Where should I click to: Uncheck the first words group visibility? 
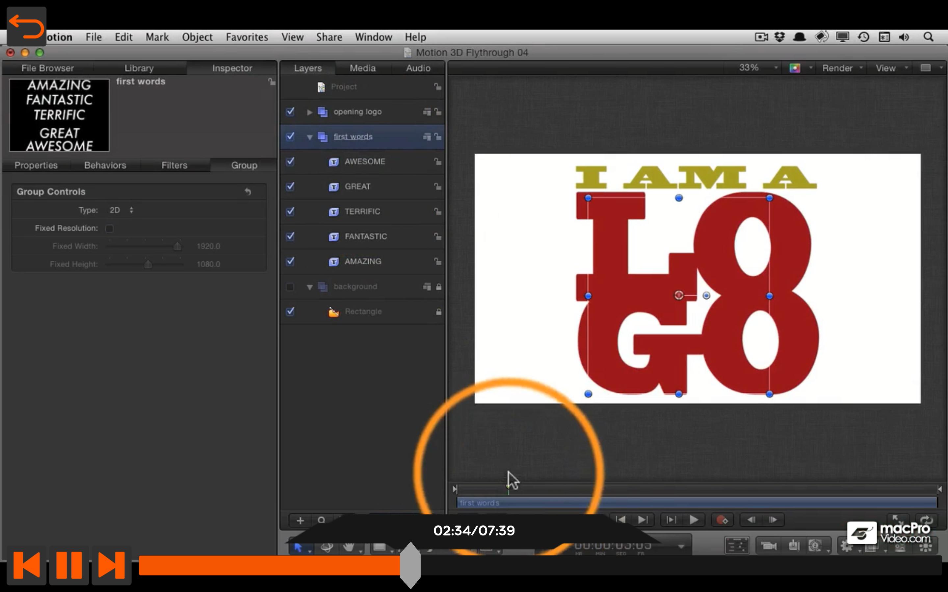click(x=290, y=136)
